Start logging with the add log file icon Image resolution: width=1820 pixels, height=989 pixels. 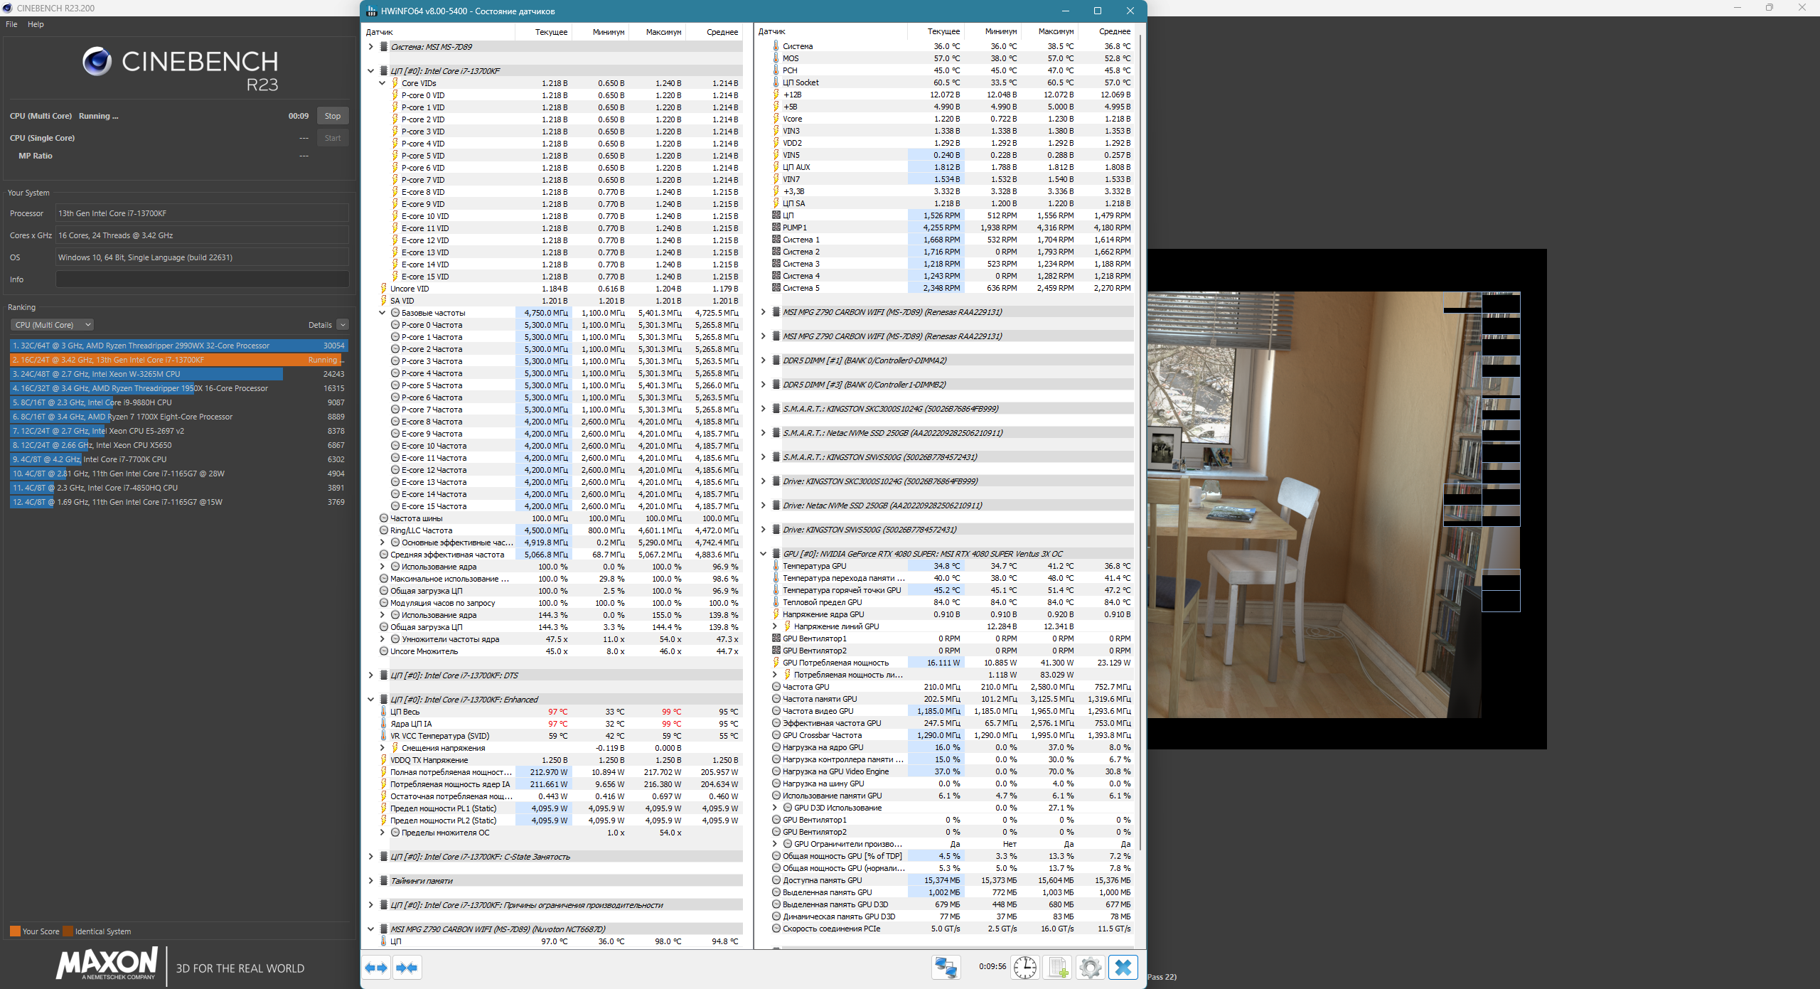(x=1057, y=968)
